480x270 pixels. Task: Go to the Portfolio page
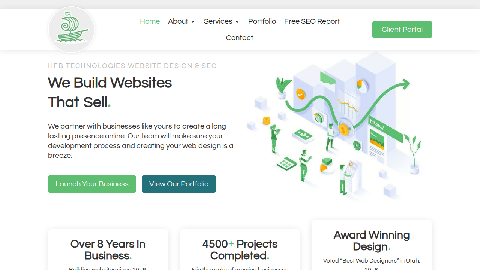pyautogui.click(x=262, y=21)
